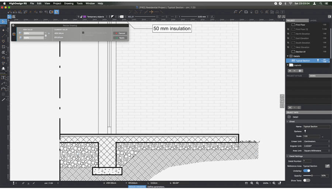Open the Area Unit Square Millimeters dropdown

pyautogui.click(x=316, y=151)
